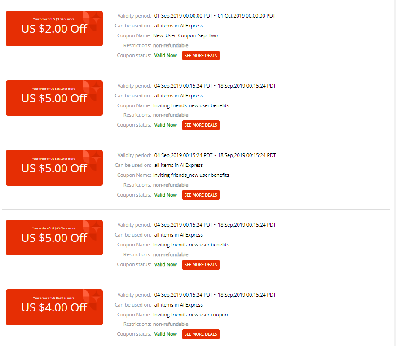Click the "US $2.00 Off" headline text
This screenshot has width=396, height=346.
point(54,29)
